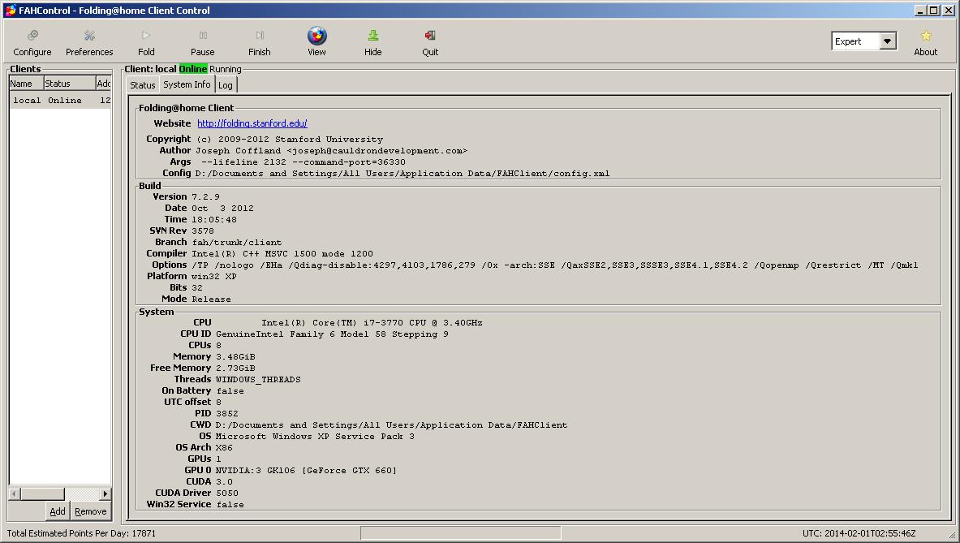Click the FAHControl title bar app icon
This screenshot has width=960, height=543.
(x=11, y=11)
